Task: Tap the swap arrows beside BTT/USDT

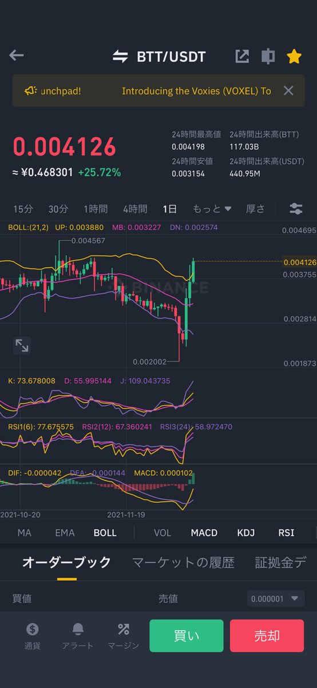Action: (120, 56)
